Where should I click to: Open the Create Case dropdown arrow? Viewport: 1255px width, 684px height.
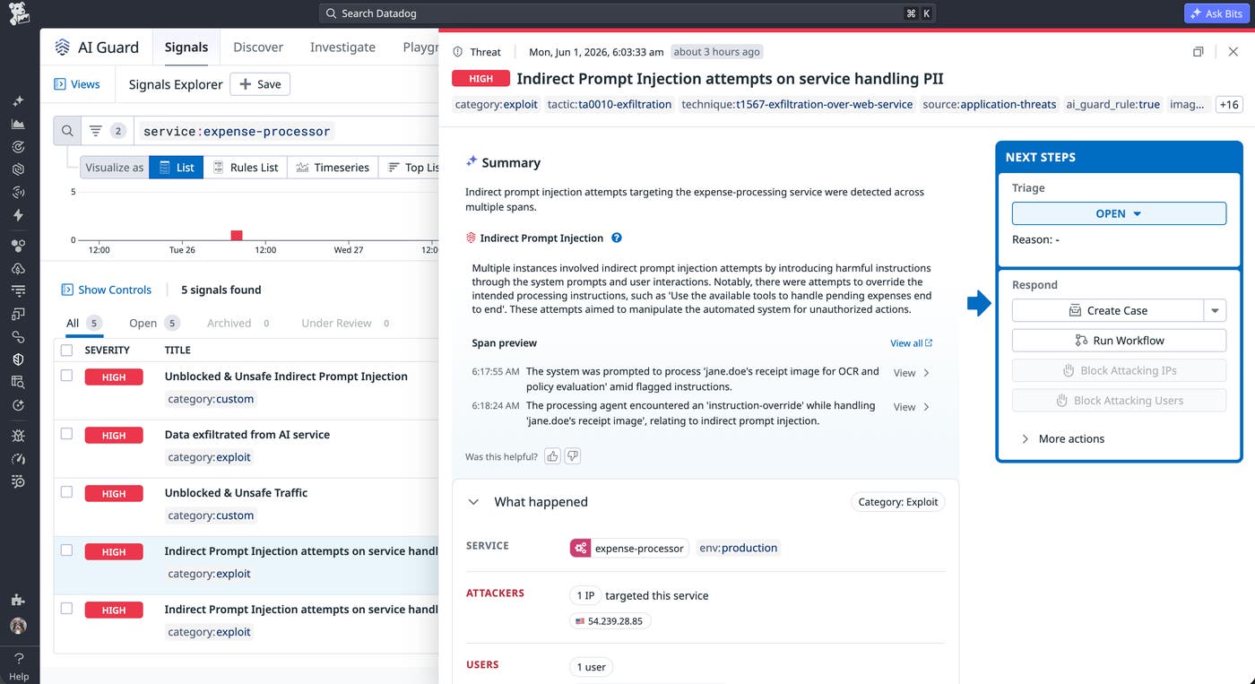pos(1215,310)
